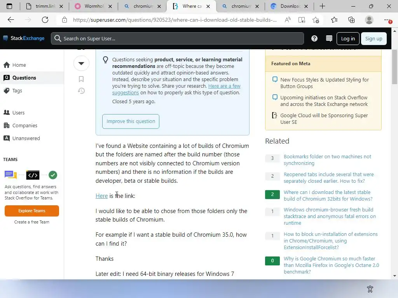Click the 'Featured on Meta' heading

(291, 64)
